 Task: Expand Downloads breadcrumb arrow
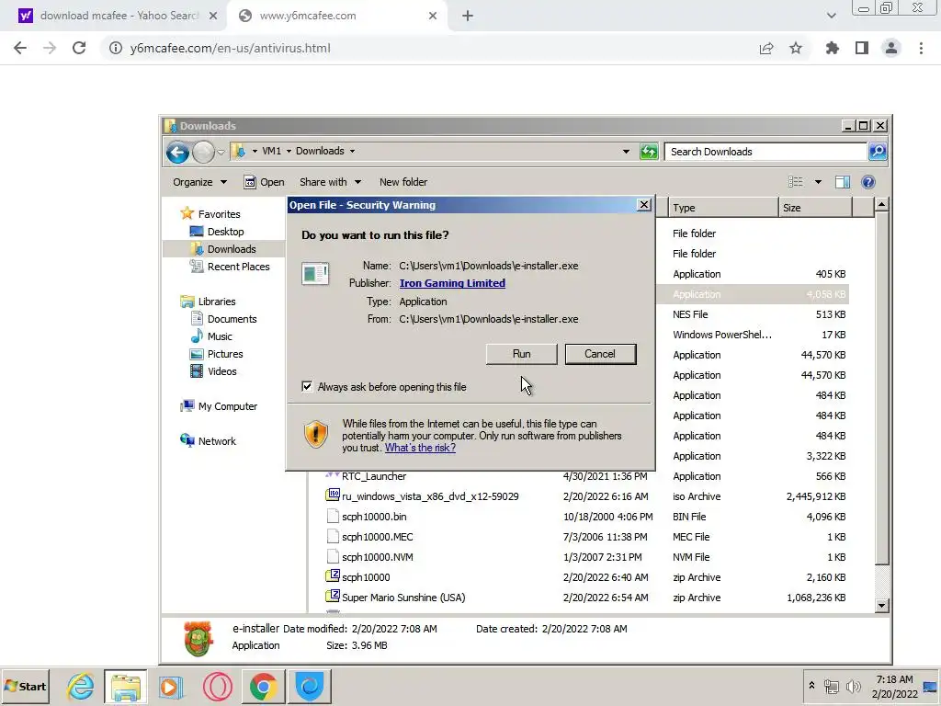(x=352, y=152)
